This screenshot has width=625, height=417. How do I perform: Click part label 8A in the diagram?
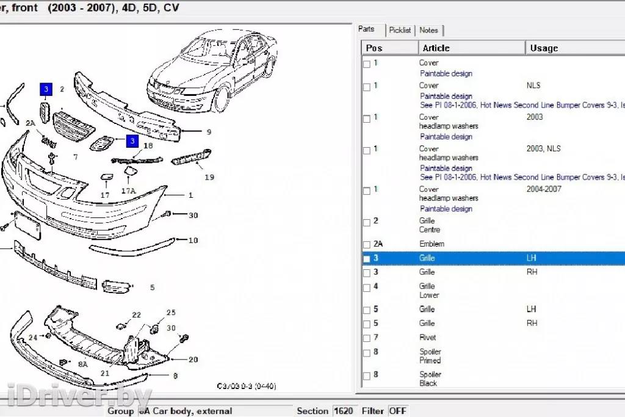point(83,364)
